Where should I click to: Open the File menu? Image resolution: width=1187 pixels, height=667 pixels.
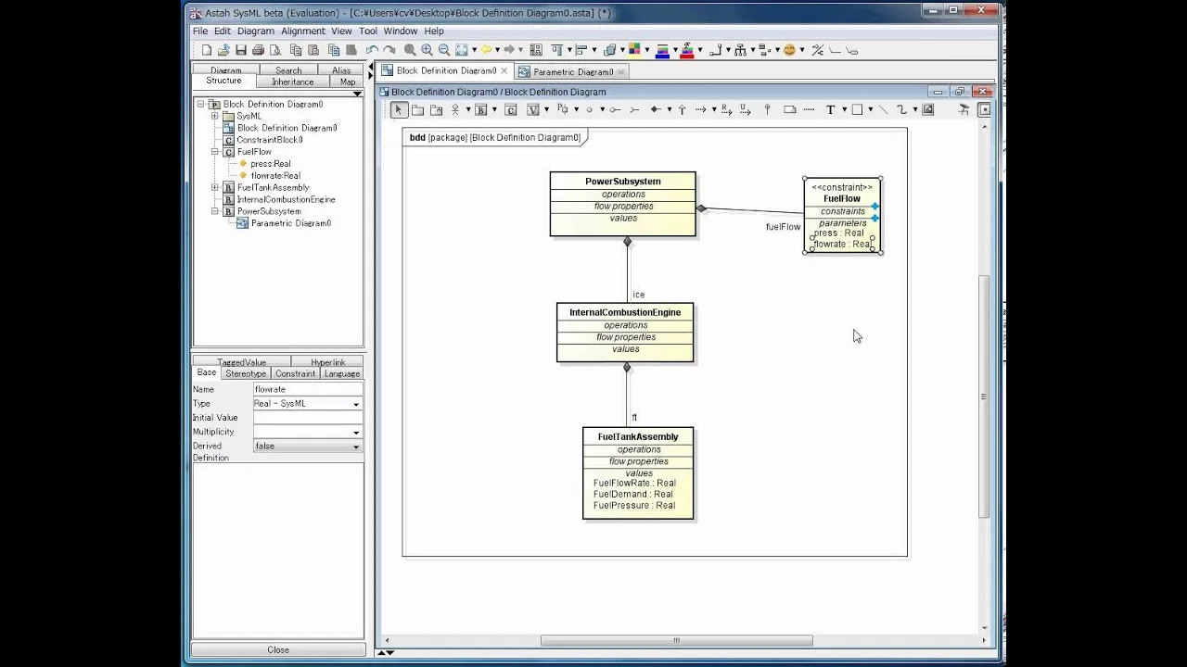(x=200, y=31)
